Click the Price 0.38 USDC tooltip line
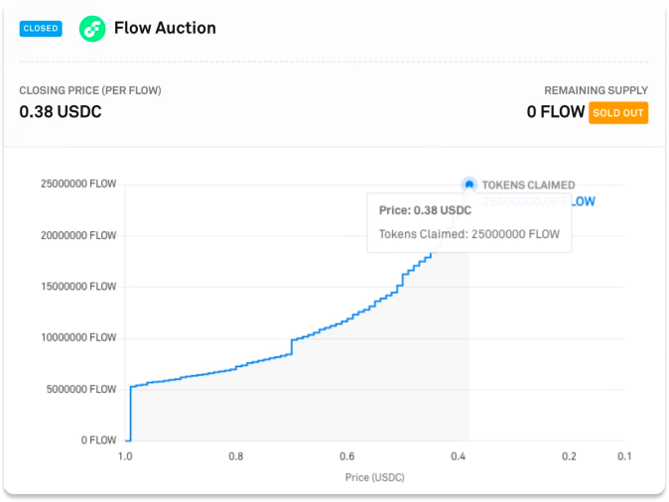This screenshot has height=502, width=669. tap(425, 210)
